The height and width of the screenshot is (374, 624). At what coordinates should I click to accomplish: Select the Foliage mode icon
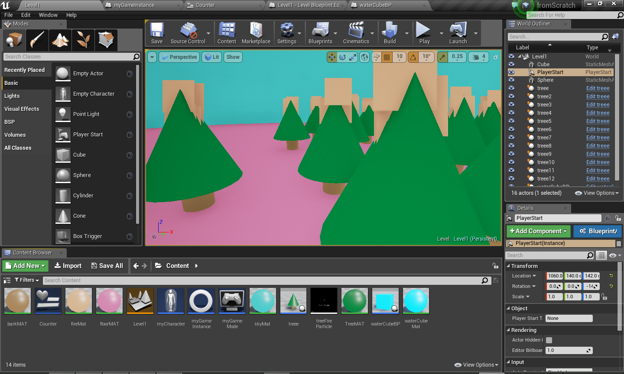tap(83, 40)
